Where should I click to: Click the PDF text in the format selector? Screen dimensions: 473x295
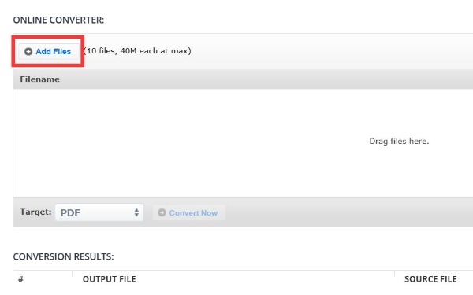pos(70,213)
